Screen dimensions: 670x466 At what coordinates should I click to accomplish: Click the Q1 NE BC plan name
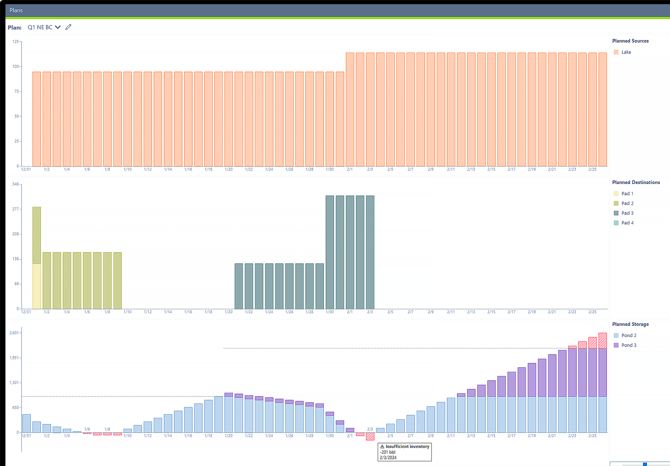tap(40, 27)
